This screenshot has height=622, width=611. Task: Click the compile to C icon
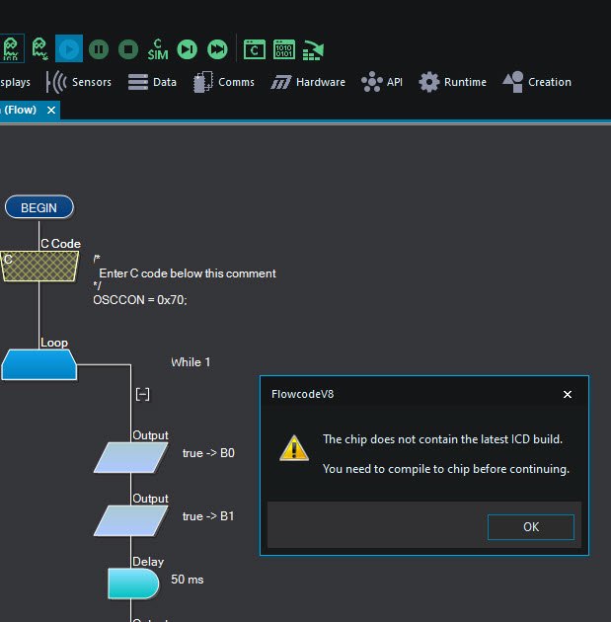255,48
